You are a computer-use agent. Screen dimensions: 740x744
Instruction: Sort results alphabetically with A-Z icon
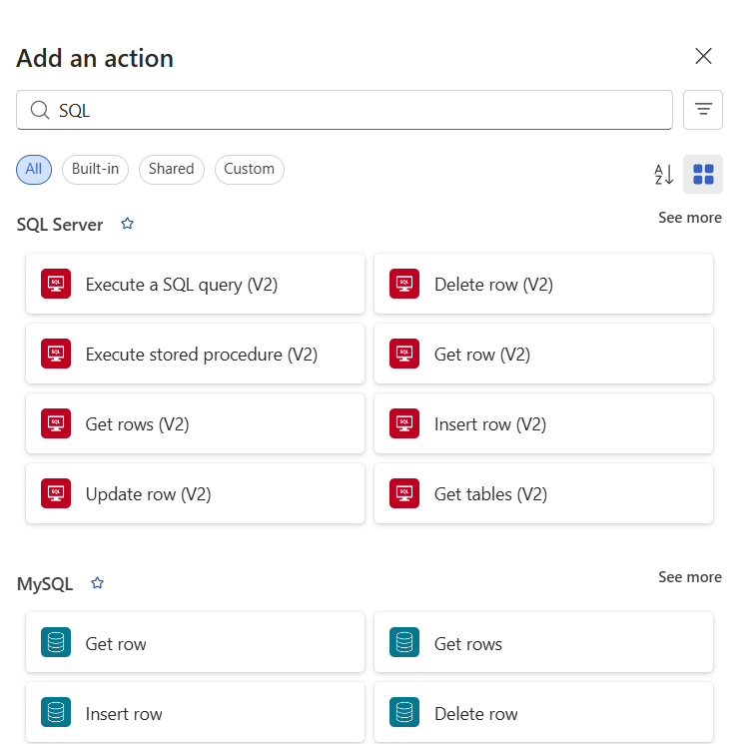click(663, 174)
